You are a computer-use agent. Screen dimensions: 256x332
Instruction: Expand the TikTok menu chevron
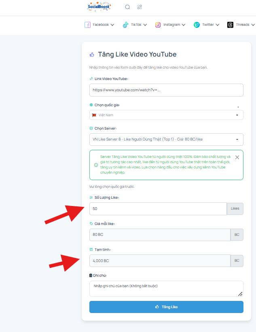[145, 25]
